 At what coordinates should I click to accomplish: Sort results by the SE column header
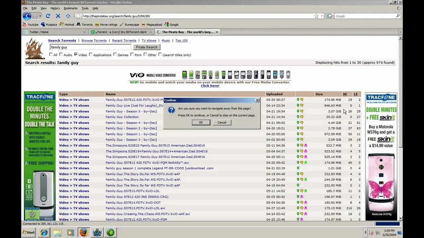tap(345, 94)
